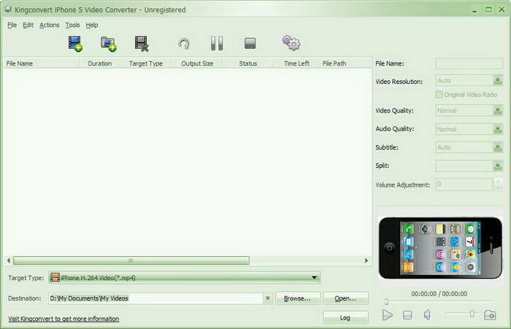The width and height of the screenshot is (511, 329).
Task: Click the Status column header
Action: tap(248, 63)
